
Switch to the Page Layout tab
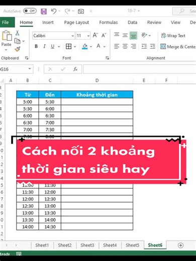pyautogui.click(x=76, y=23)
